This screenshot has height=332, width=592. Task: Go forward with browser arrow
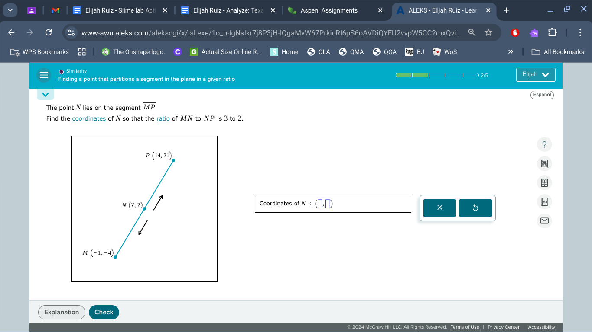point(30,32)
